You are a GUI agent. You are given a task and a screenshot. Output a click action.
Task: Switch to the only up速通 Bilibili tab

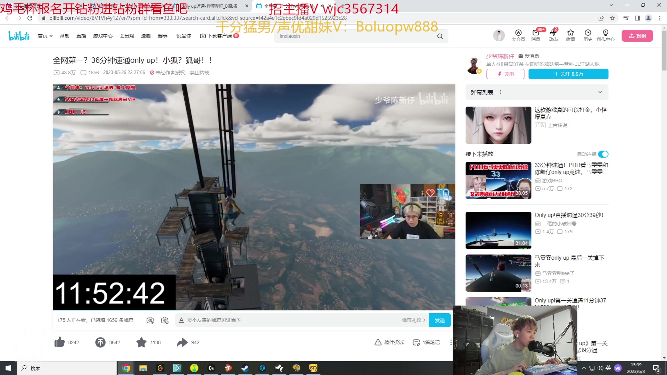coord(211,6)
